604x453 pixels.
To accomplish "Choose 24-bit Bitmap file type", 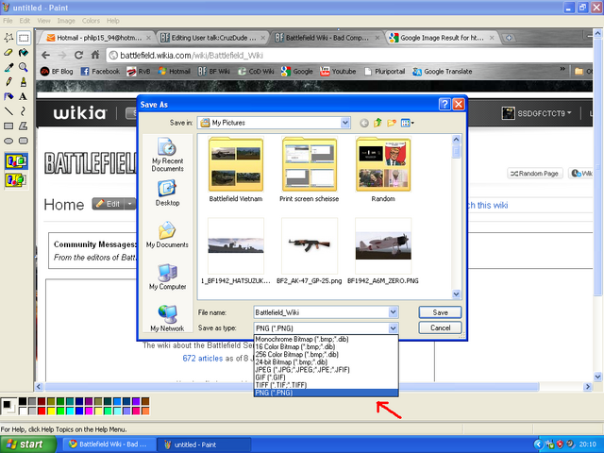I will pyautogui.click(x=326, y=362).
